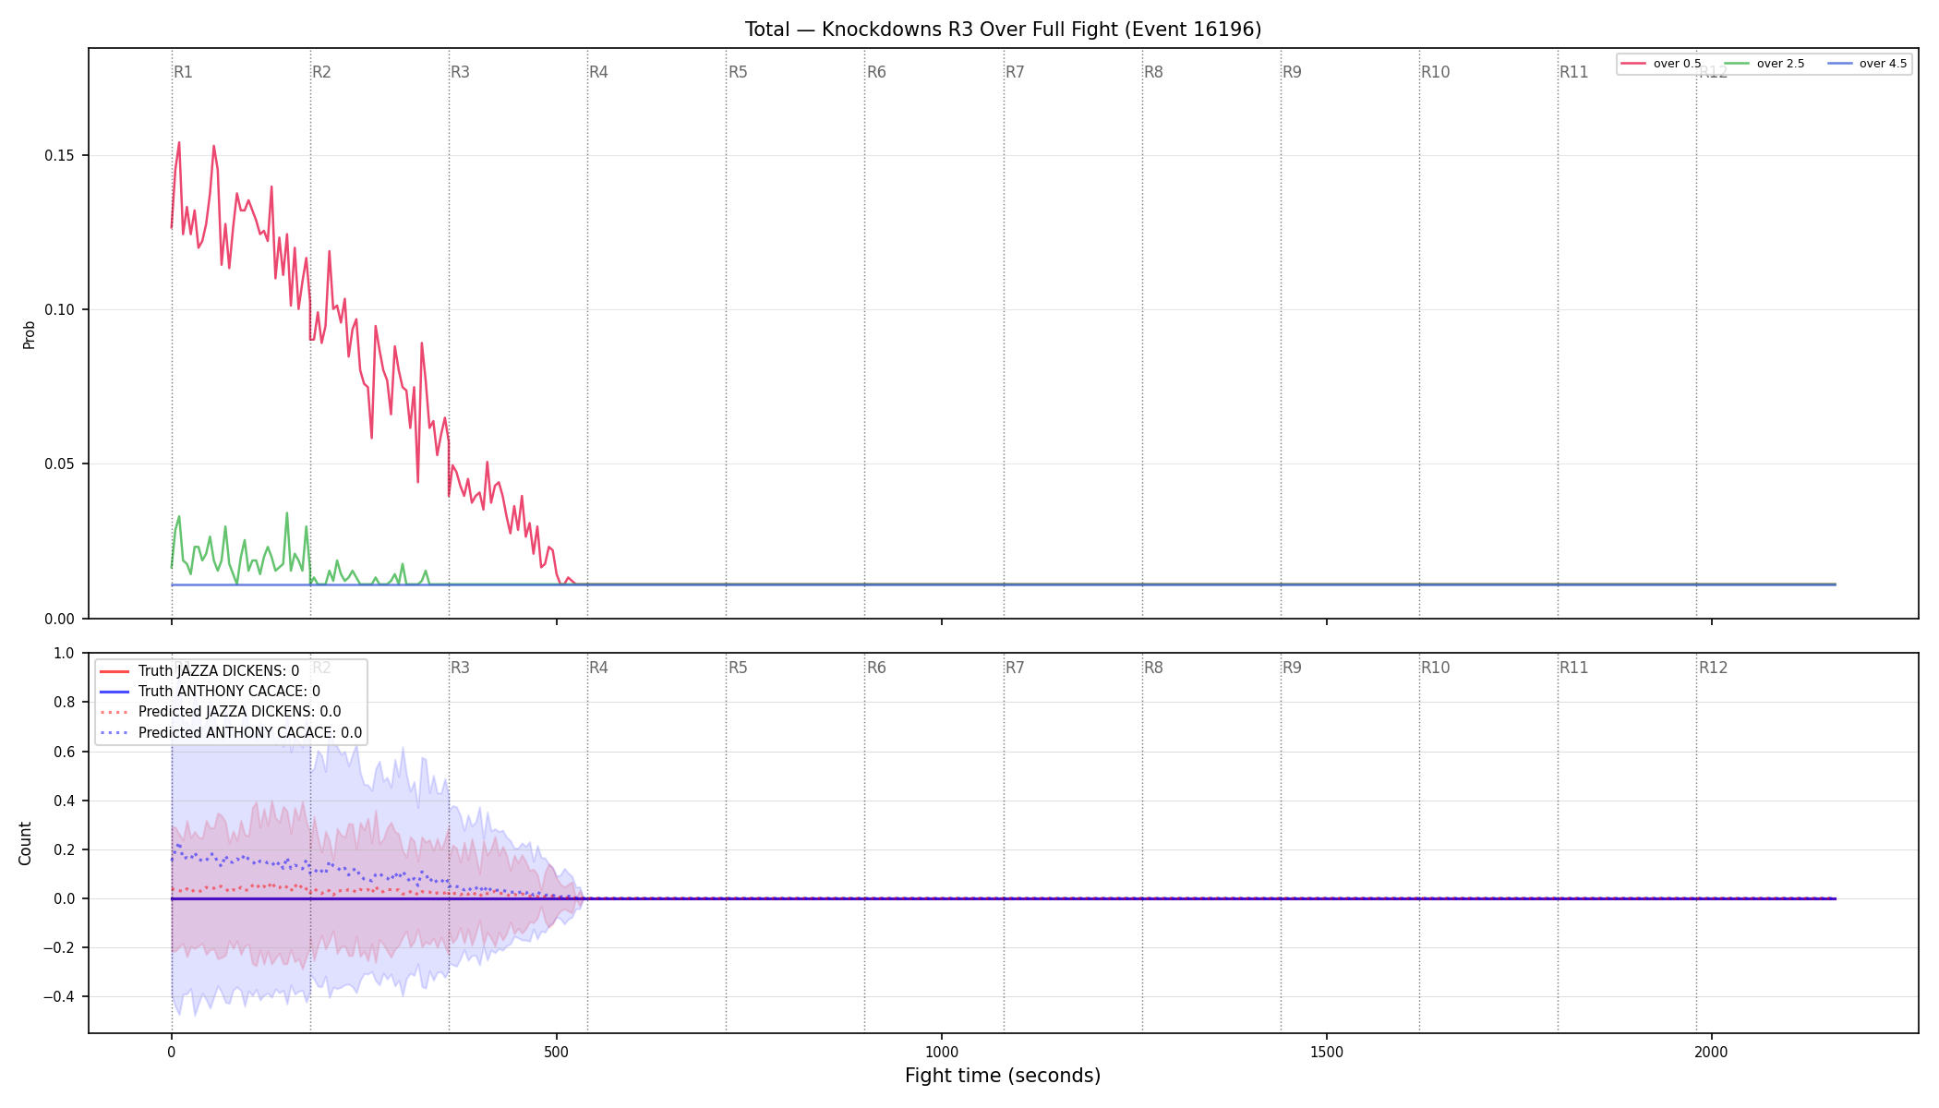Click the 0.0 tick on Count axis
The height and width of the screenshot is (1108, 1939).
point(65,898)
